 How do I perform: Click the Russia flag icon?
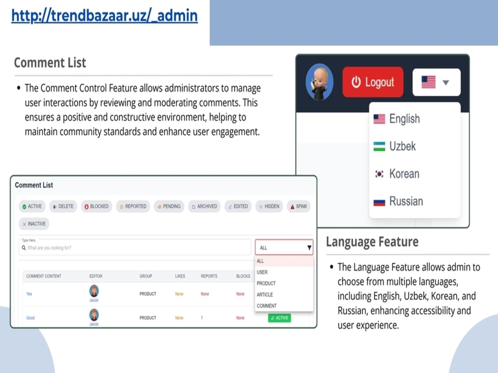click(x=379, y=202)
